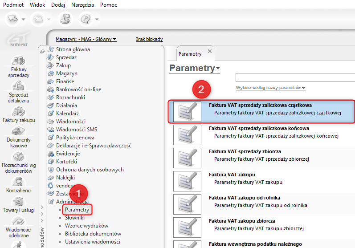The width and height of the screenshot is (355, 248).
Task: Open Faktury sprzedaży from the sidebar
Action: coord(18,66)
